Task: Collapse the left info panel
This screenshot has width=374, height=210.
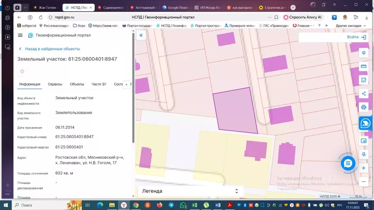Action: pyautogui.click(x=141, y=35)
